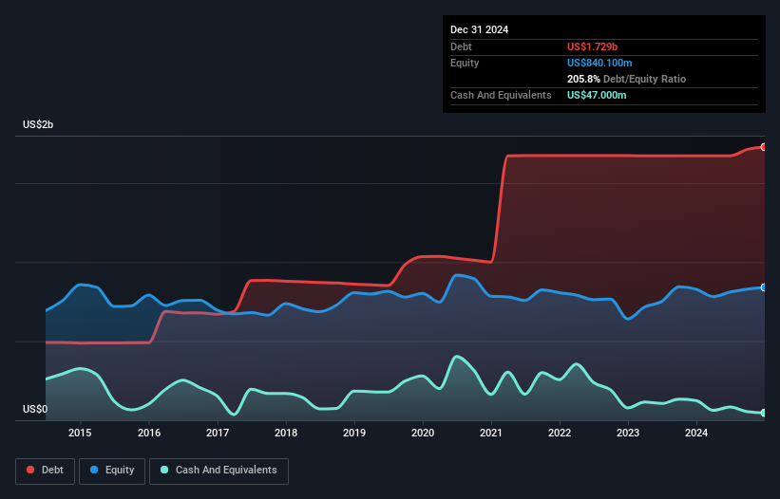Image resolution: width=780 pixels, height=499 pixels.
Task: Click the US$840.100m equity value
Action: pos(599,63)
